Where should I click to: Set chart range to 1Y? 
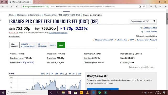pos(66,74)
